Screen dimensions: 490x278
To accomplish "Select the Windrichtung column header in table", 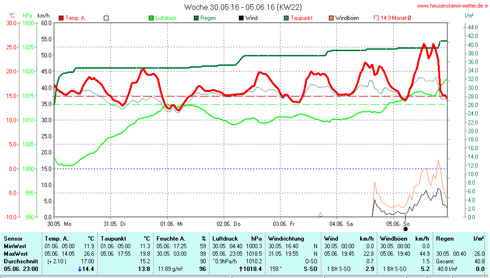I will pos(285,239).
